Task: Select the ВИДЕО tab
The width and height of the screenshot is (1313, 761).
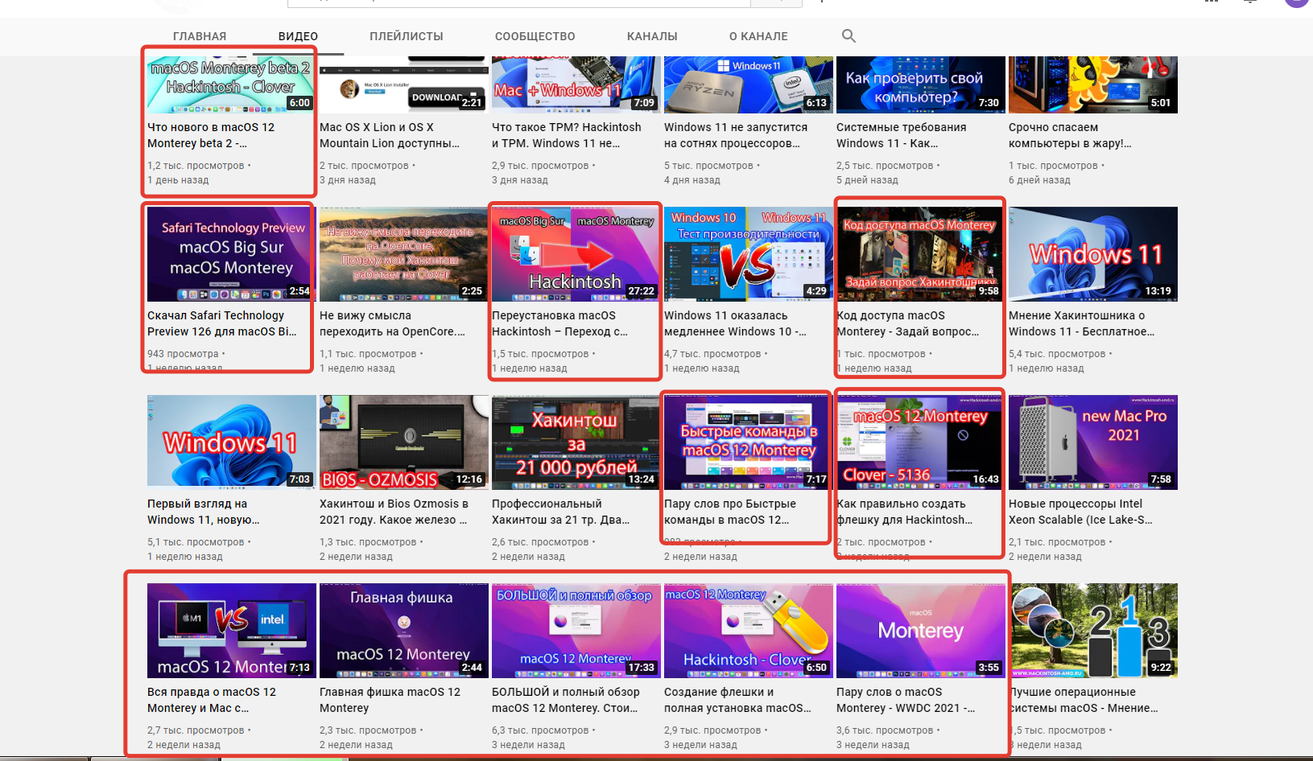Action: [x=298, y=36]
